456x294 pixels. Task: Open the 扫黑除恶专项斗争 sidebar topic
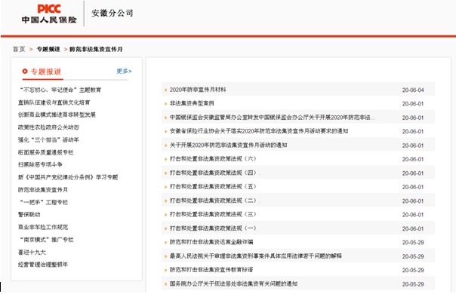click(40, 165)
